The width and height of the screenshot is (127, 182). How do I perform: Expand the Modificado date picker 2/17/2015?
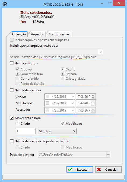pos(73,103)
